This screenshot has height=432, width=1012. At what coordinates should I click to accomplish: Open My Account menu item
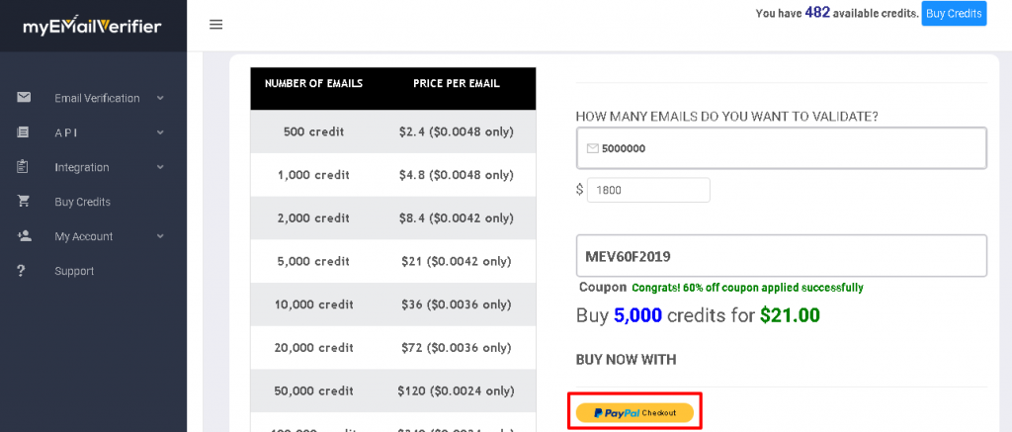84,236
